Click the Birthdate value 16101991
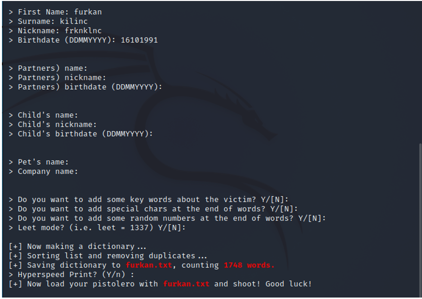 point(139,40)
